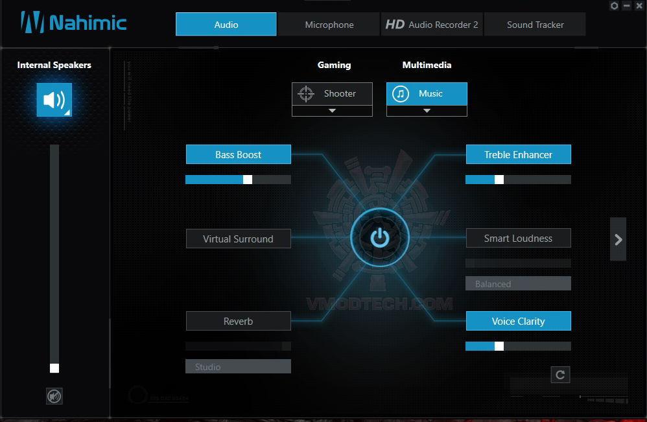647x422 pixels.
Task: Go to the next page using the right chevron
Action: [618, 239]
